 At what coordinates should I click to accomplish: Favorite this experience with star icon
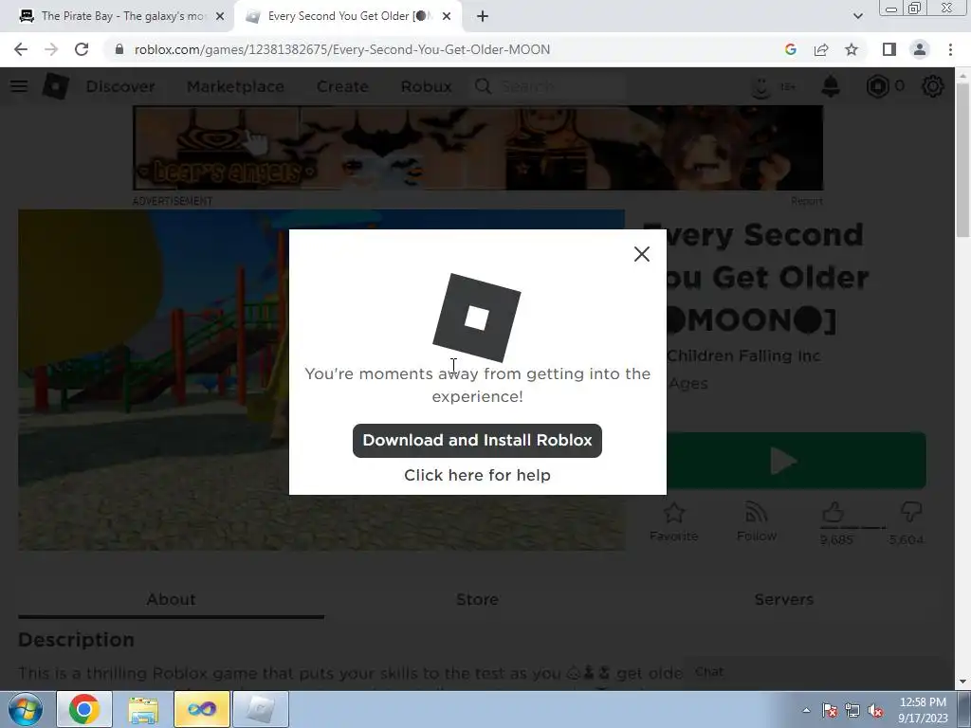pyautogui.click(x=674, y=521)
